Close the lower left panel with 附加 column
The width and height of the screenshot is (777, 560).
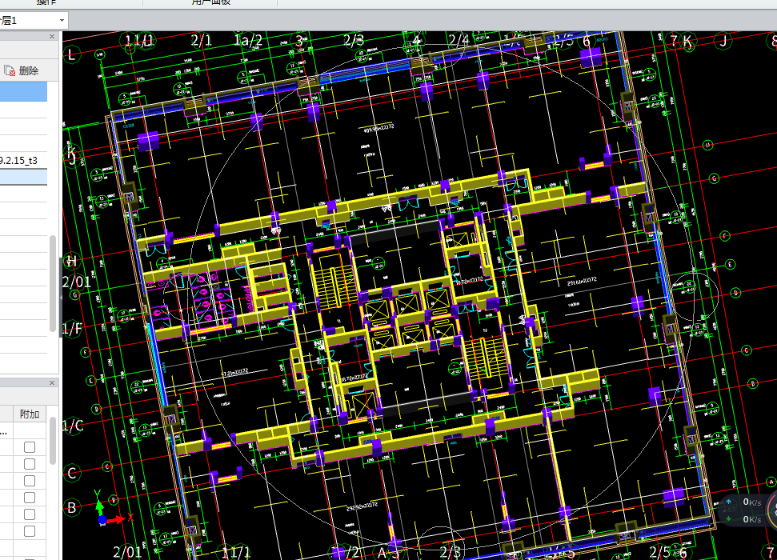click(x=52, y=382)
